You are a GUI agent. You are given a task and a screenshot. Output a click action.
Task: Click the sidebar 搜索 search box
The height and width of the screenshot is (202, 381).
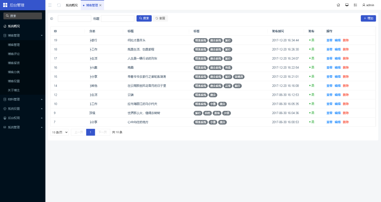click(23, 16)
